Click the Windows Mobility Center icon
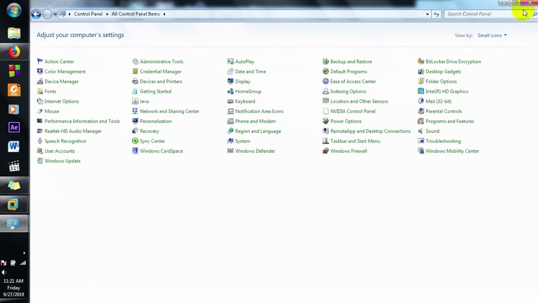The image size is (538, 303). pyautogui.click(x=421, y=151)
